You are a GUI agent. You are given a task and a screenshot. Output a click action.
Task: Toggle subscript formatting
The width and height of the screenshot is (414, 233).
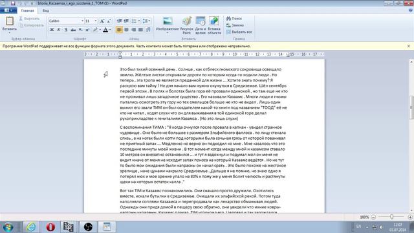pos(80,30)
